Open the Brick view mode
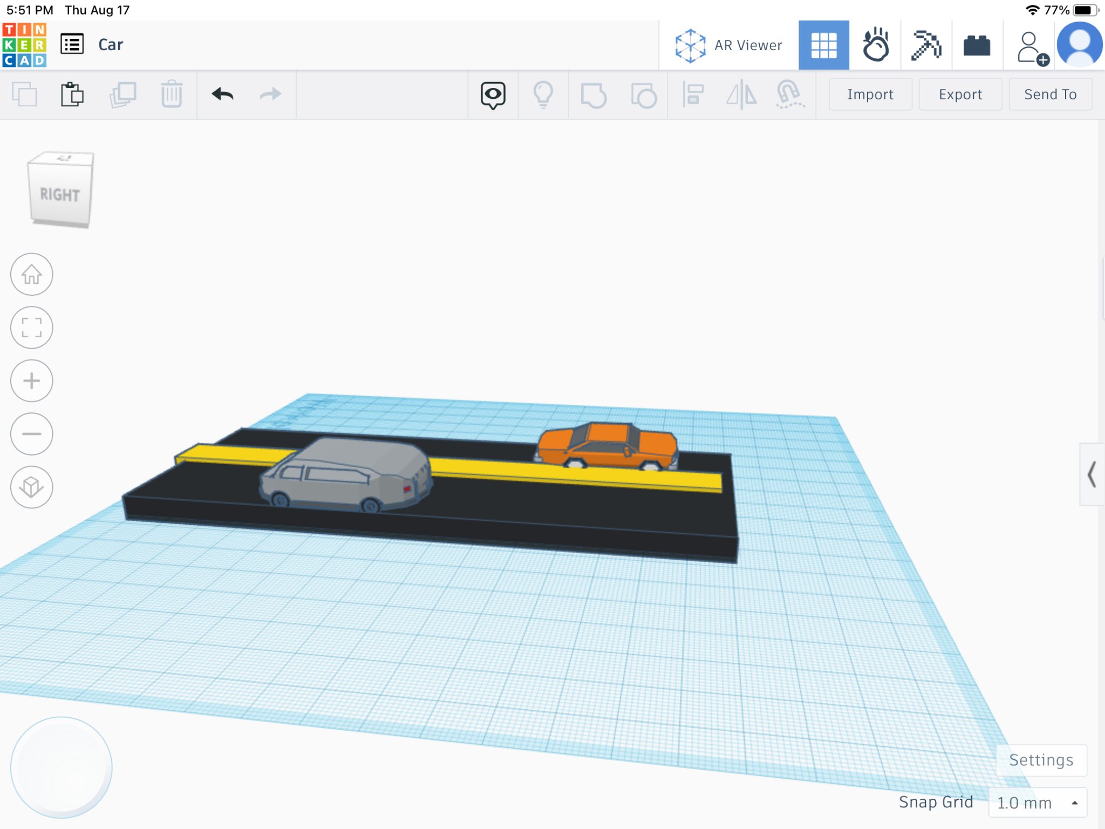The image size is (1105, 829). [x=977, y=45]
